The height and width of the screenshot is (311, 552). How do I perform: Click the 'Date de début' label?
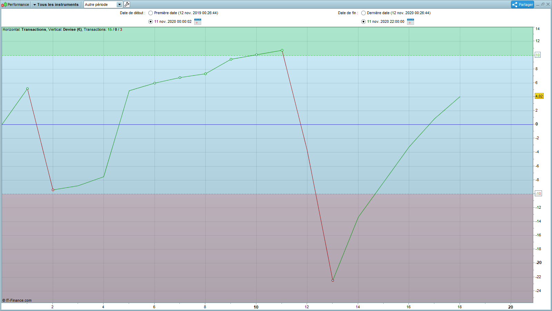click(132, 13)
